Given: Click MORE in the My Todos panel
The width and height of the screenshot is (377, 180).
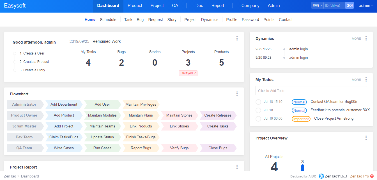Looking at the screenshot, I should (356, 80).
